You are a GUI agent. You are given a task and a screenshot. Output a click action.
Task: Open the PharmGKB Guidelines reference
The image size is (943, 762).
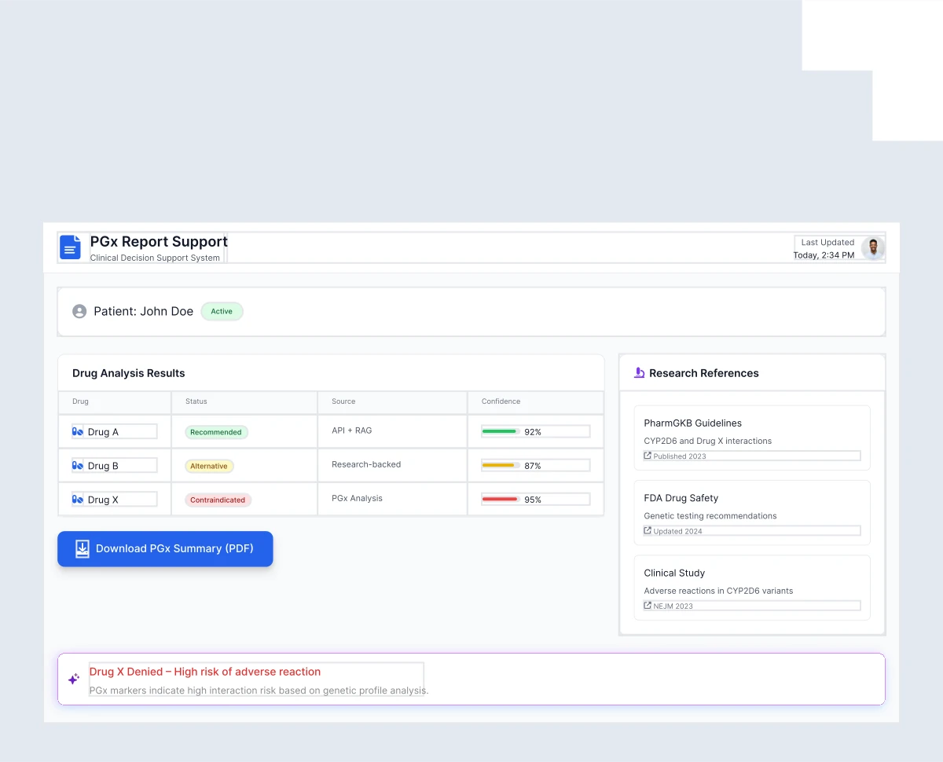pos(692,423)
